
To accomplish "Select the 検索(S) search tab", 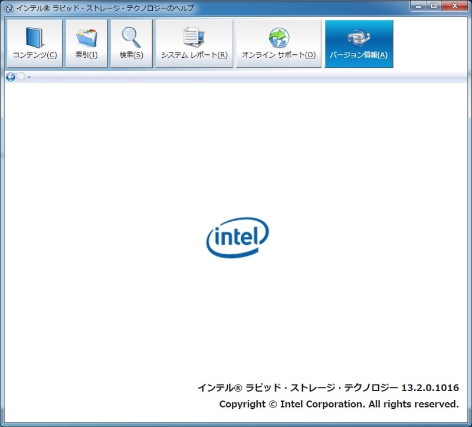I will (131, 44).
